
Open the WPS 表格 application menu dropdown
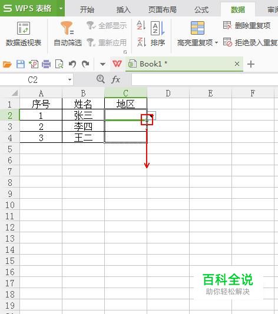[x=61, y=8]
